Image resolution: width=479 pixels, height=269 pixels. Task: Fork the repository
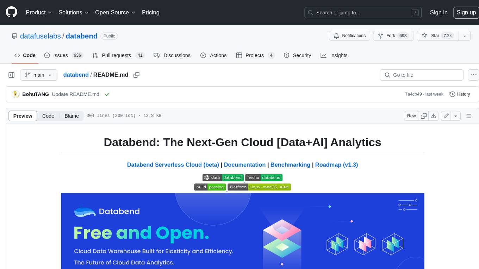(393, 36)
